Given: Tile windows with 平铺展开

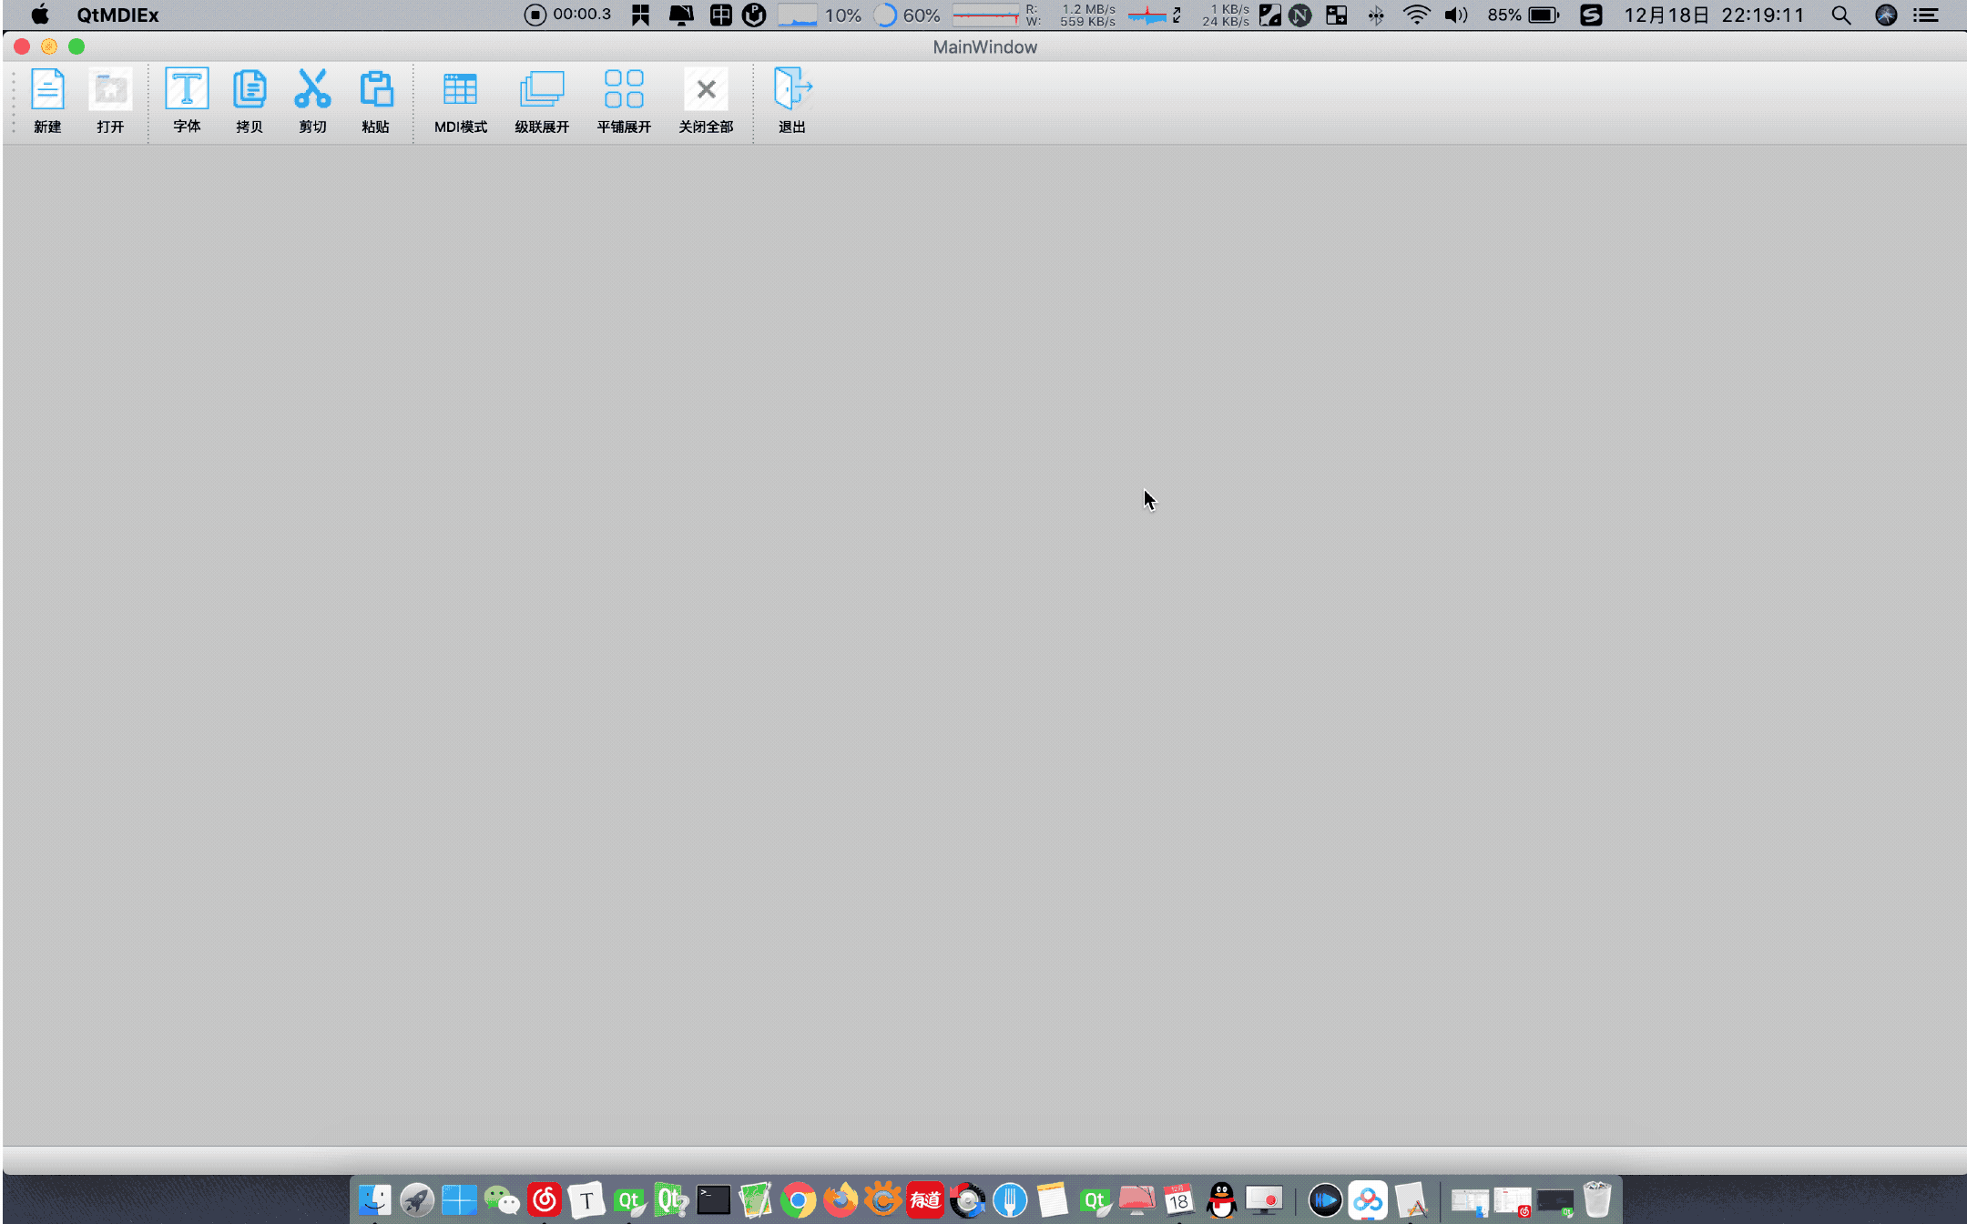Looking at the screenshot, I should click(x=624, y=89).
